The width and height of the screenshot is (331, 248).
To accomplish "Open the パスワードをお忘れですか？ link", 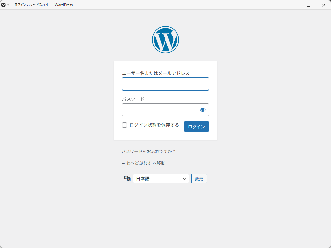I will pyautogui.click(x=148, y=152).
